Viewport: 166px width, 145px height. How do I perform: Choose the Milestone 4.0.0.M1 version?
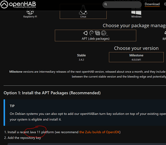(136, 57)
